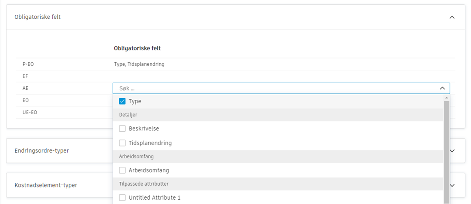Expand the Kostnadselement-typer section chevron
This screenshot has height=204, width=471.
[453, 185]
